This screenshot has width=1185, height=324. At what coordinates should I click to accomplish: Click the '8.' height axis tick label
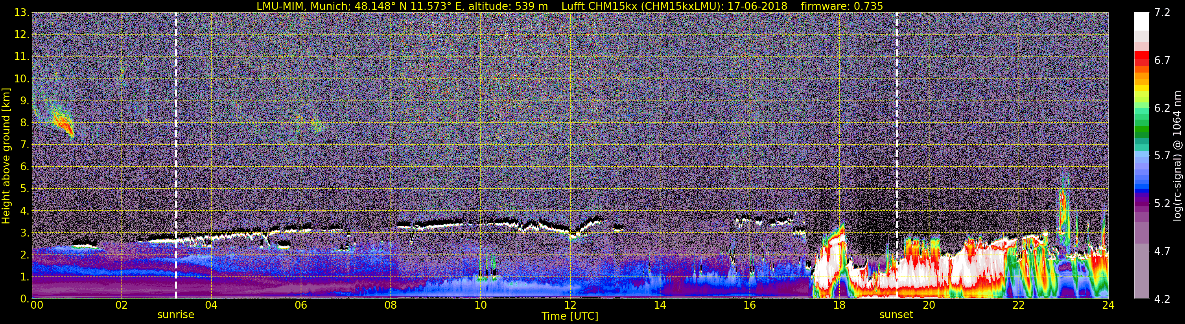[24, 122]
